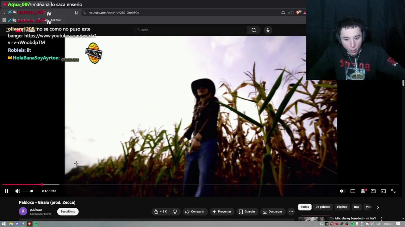
Task: Subscribe to pabloxo with Suscribirse
Action: coord(68,212)
